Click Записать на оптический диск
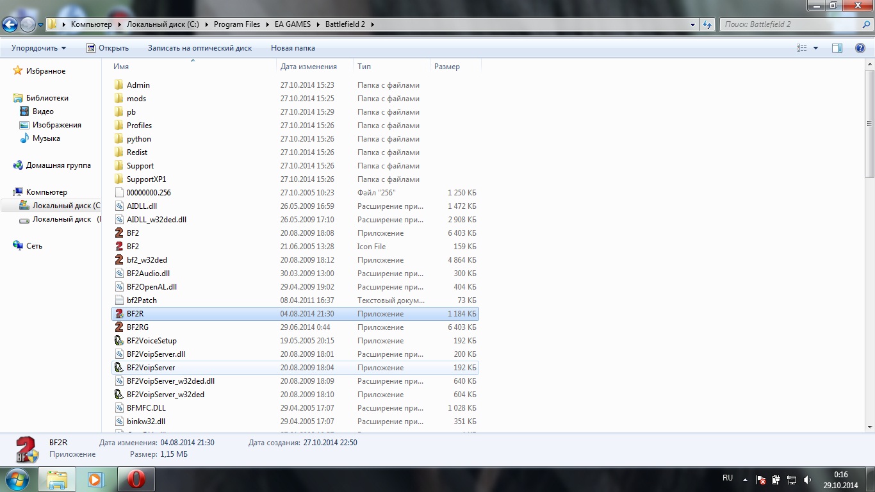 [x=200, y=48]
